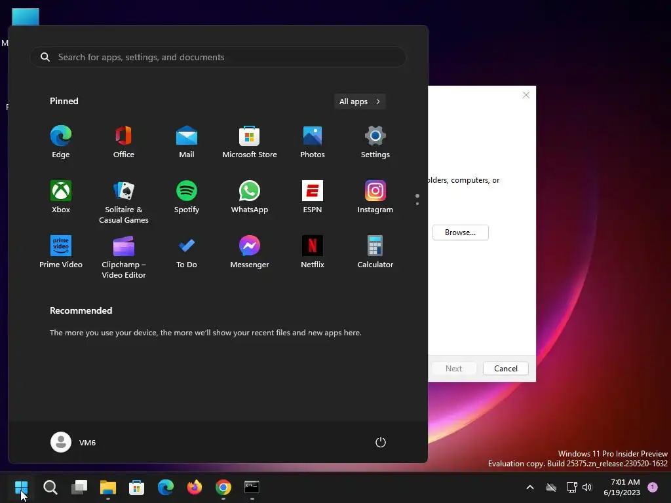Open Task View on the taskbar

79,487
